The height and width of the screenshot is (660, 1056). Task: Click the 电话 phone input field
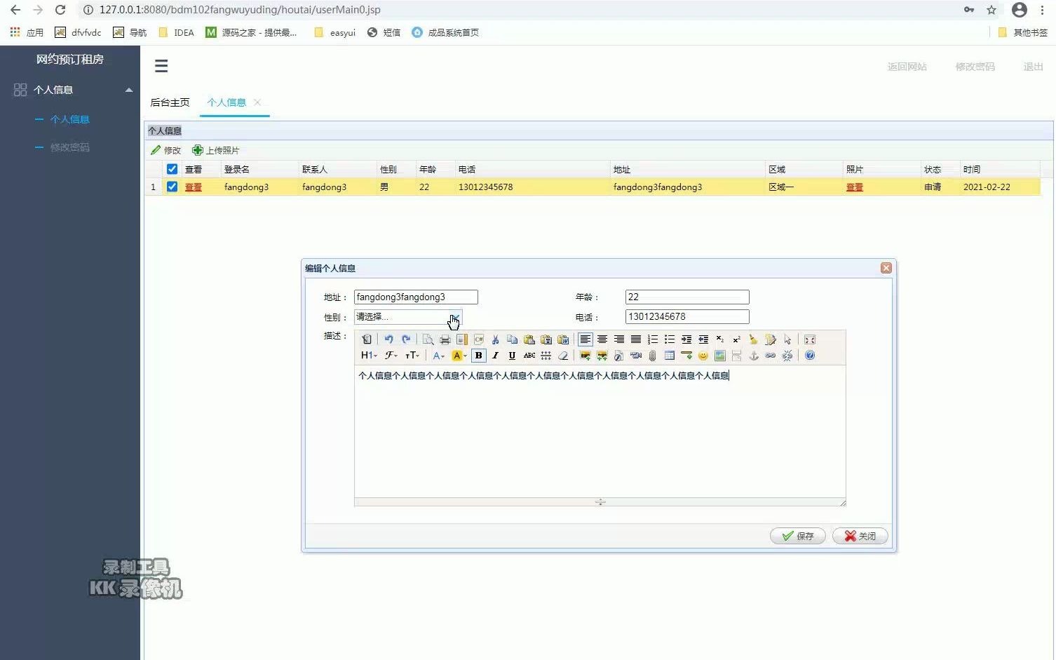(687, 317)
